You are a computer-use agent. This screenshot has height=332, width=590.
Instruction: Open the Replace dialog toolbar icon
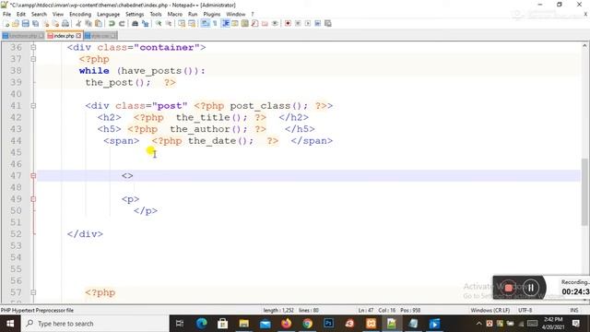[x=146, y=23]
